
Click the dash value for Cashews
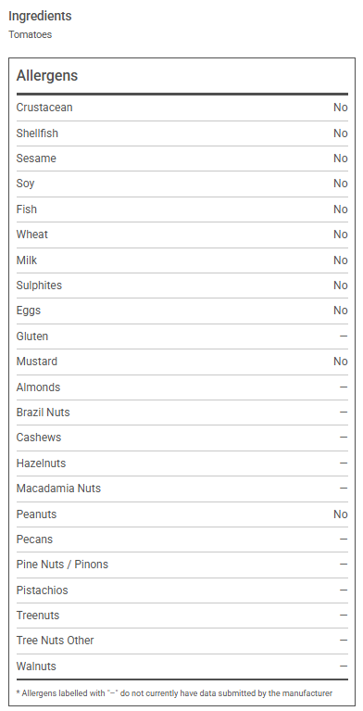click(x=344, y=438)
